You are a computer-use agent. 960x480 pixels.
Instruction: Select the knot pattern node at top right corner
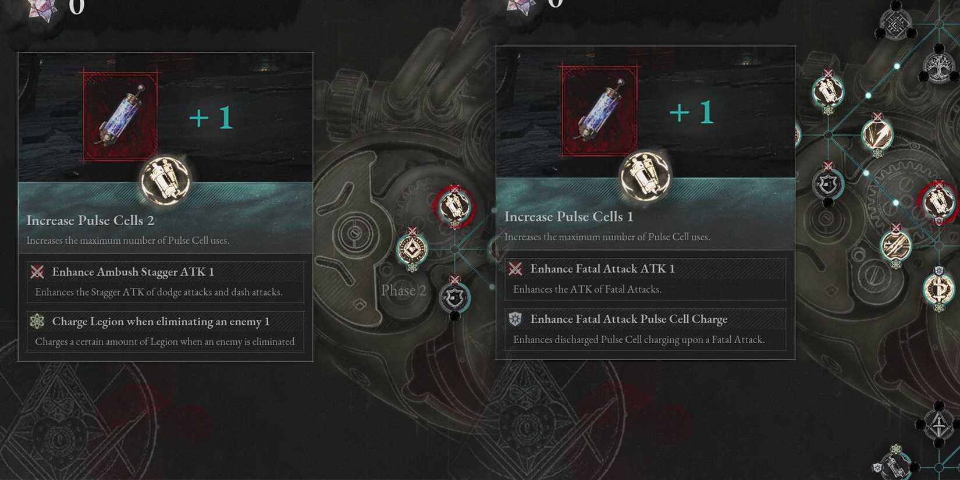point(896,23)
